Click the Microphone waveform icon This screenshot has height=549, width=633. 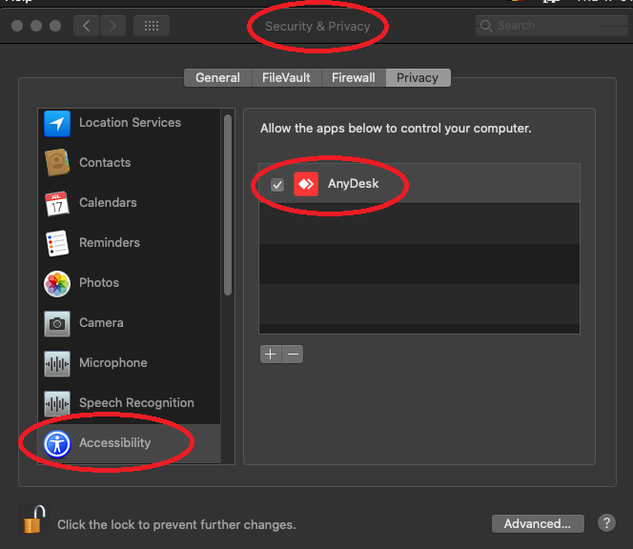point(57,363)
